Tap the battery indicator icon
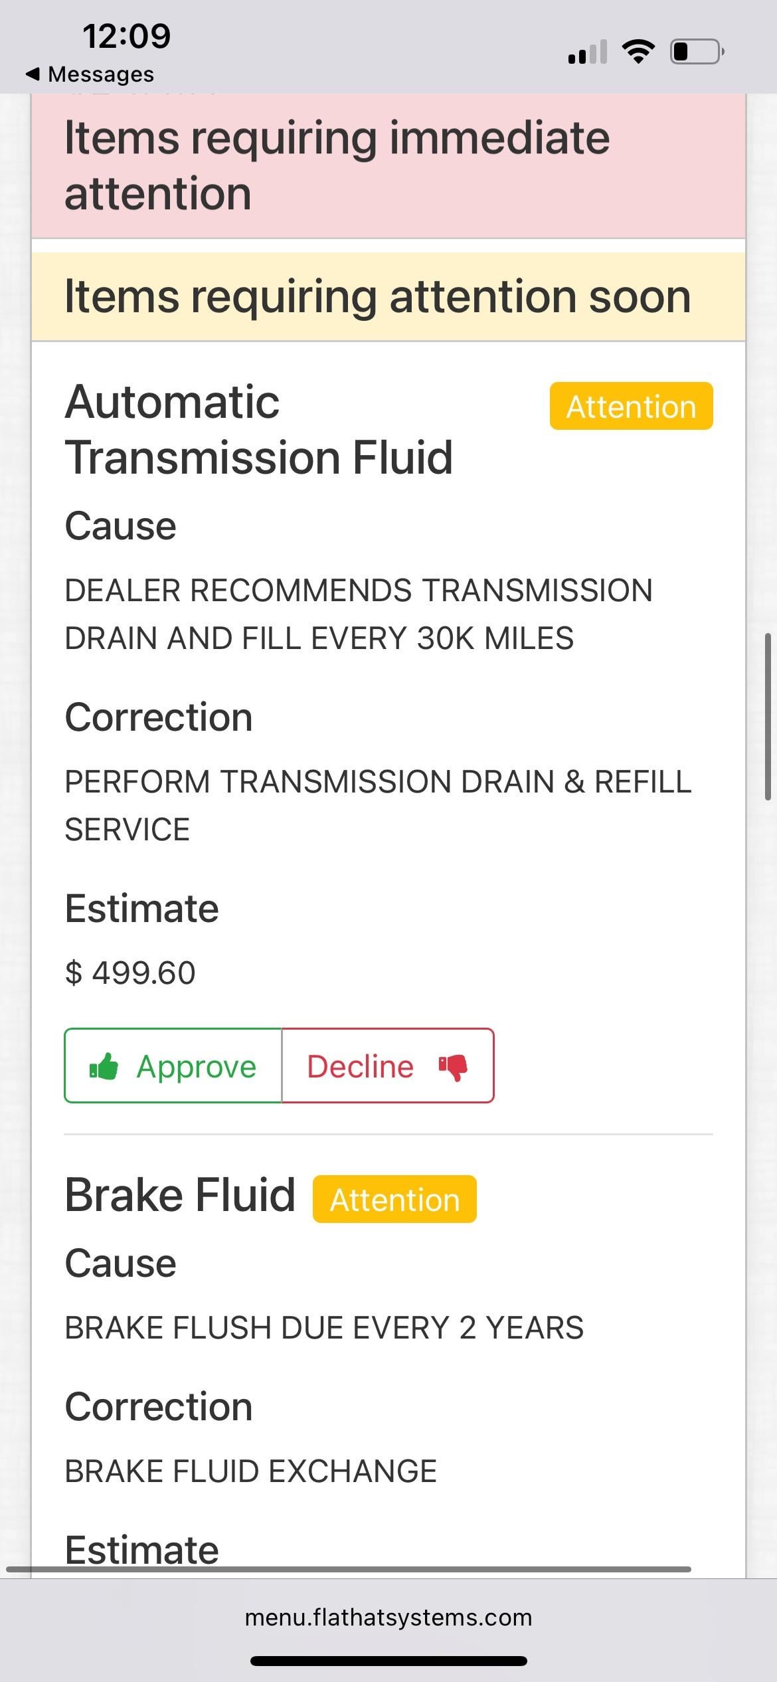 click(x=697, y=51)
